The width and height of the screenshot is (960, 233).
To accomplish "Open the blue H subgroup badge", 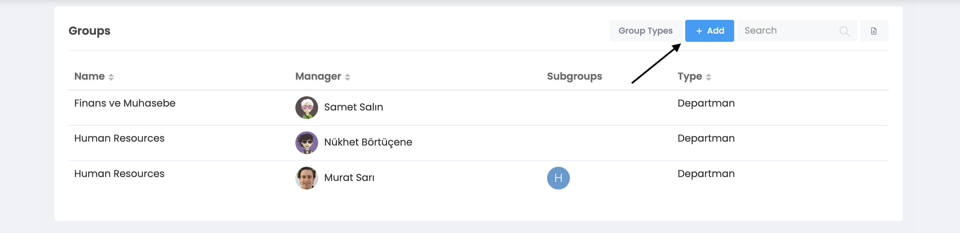I will click(558, 178).
